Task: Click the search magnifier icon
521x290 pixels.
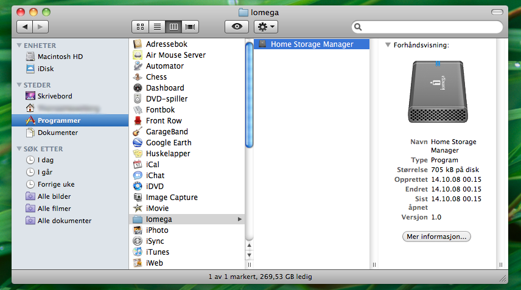Action: tap(358, 27)
